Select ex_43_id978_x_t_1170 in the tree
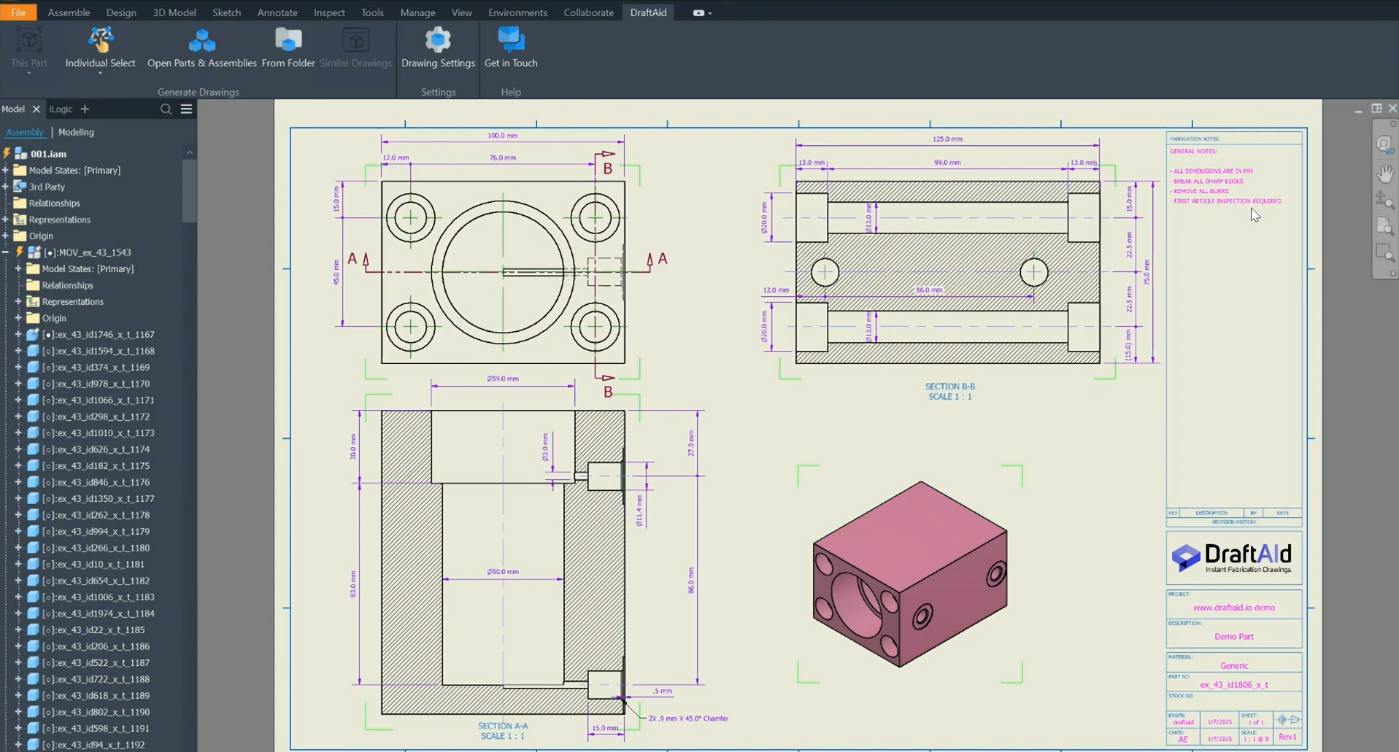 point(98,384)
